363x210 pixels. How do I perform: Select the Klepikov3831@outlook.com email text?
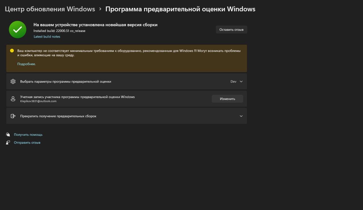[x=38, y=101]
